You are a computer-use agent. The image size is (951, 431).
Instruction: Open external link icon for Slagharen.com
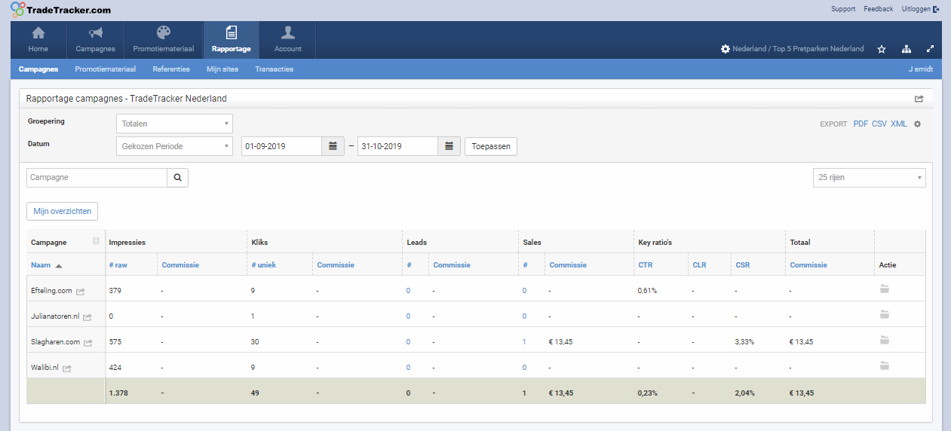pos(87,342)
